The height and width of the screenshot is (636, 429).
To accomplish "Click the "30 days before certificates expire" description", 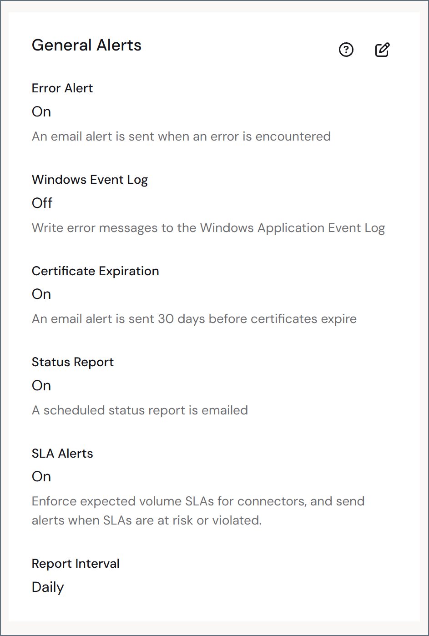I will pyautogui.click(x=194, y=319).
